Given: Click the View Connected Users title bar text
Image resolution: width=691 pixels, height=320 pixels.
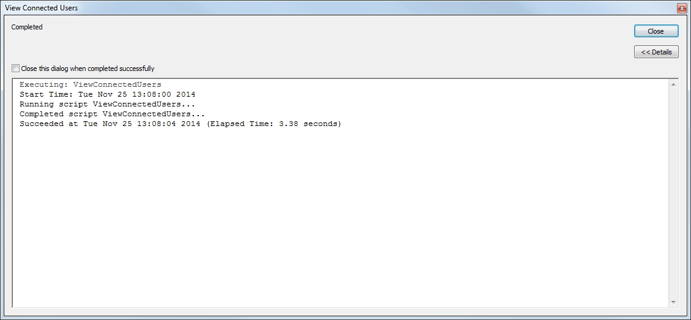Looking at the screenshot, I should coord(42,8).
